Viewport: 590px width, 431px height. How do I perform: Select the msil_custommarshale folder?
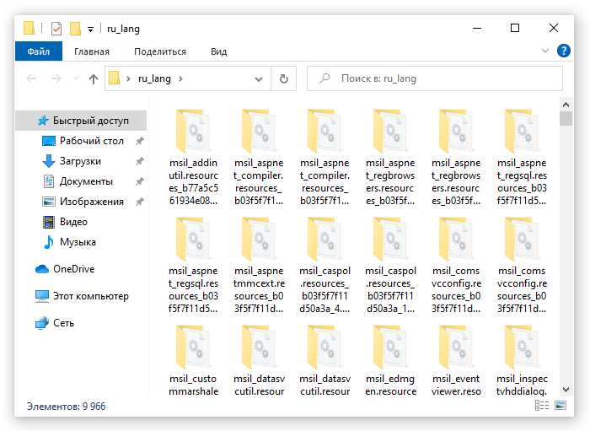(193, 361)
